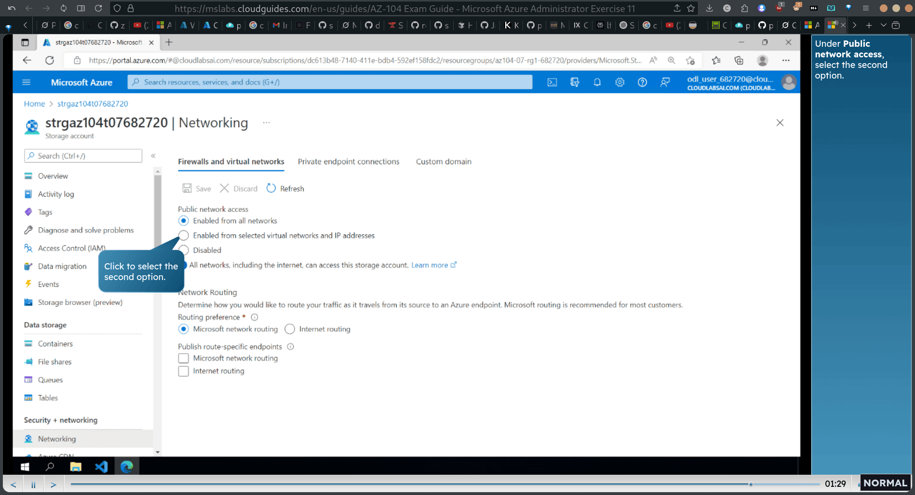Screen dimensions: 915x495
Task: Click Windows Start button on taskbar
Action: coord(25,467)
